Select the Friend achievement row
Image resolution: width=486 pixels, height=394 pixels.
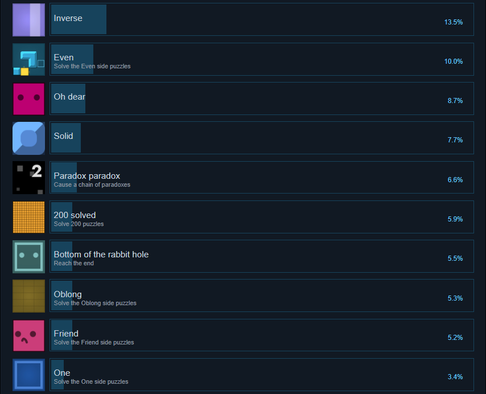(262, 335)
